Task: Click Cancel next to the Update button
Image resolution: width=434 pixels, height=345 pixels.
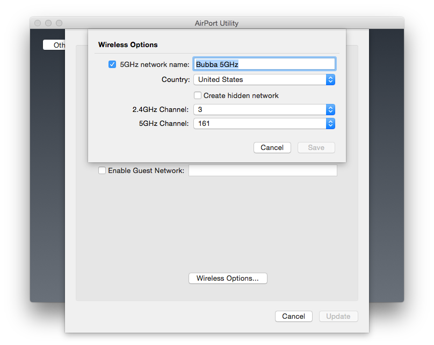Action: (294, 316)
